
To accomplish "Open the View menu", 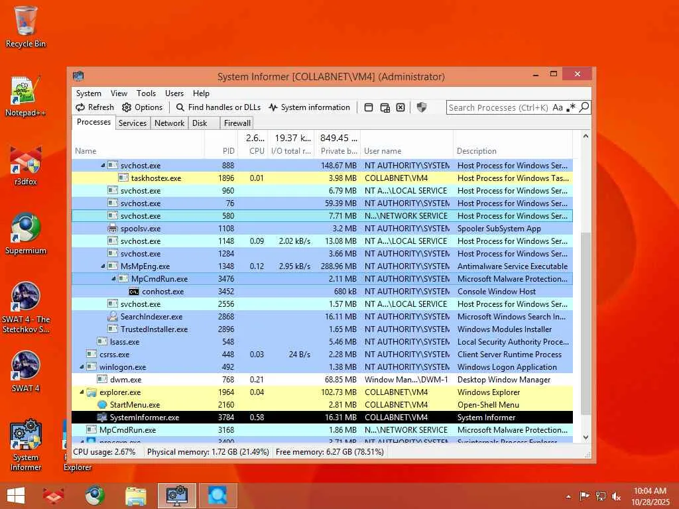I will coord(119,93).
